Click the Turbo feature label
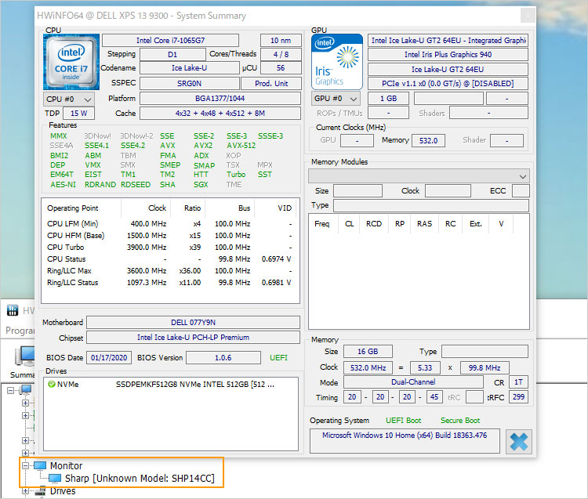 (x=236, y=175)
